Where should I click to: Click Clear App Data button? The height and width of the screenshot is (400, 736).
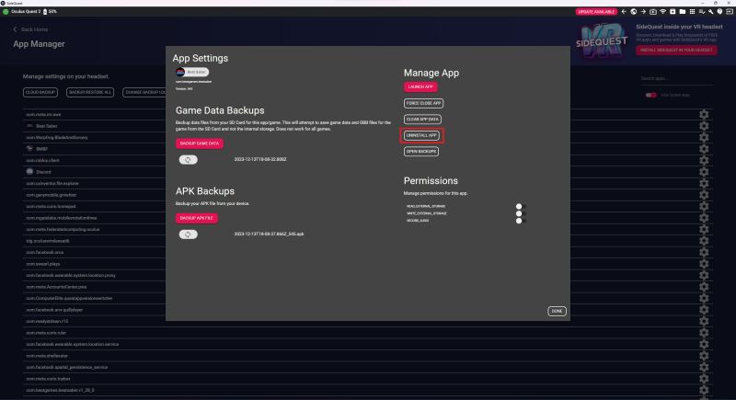coord(422,120)
